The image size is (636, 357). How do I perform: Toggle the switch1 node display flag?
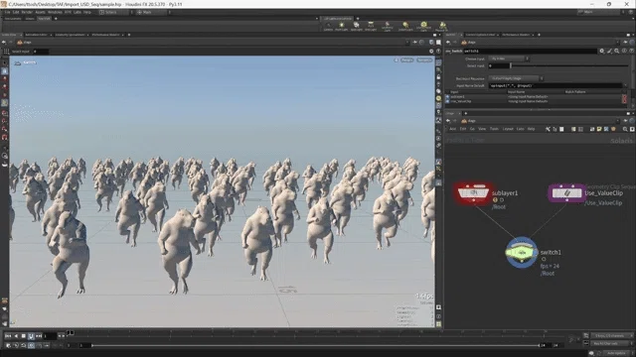[535, 253]
